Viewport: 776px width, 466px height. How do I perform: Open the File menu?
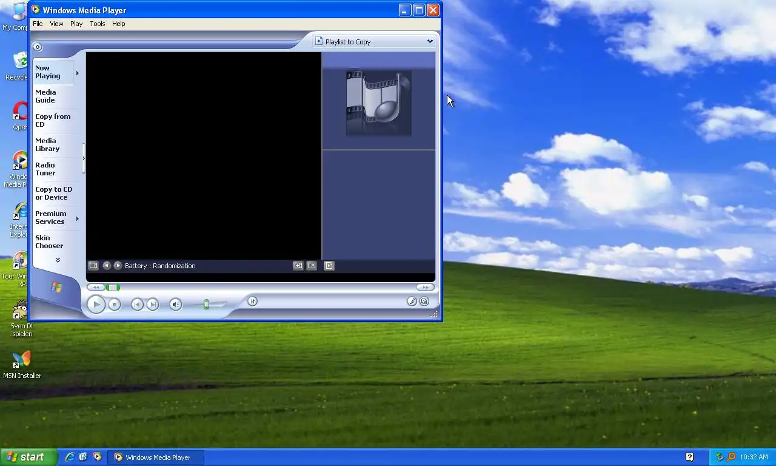coord(38,24)
